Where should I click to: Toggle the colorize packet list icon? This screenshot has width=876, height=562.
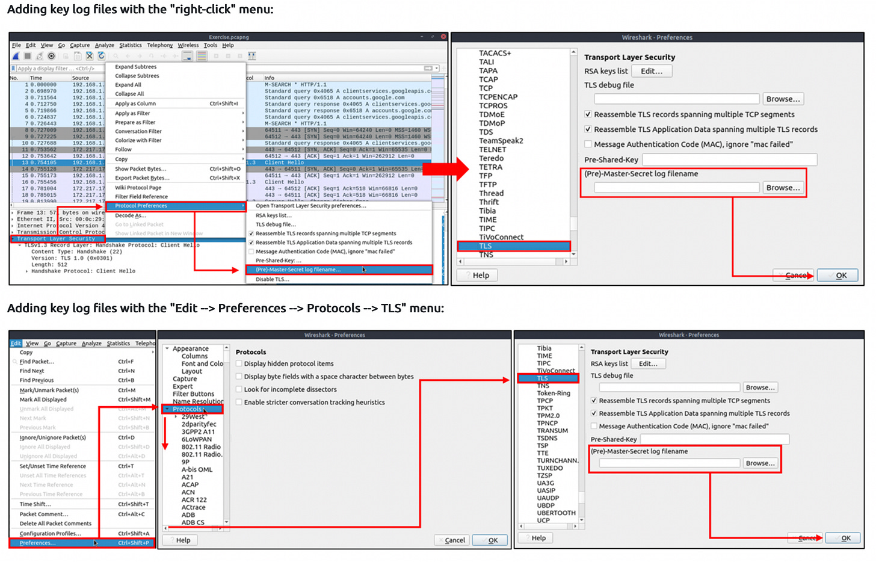pyautogui.click(x=202, y=56)
